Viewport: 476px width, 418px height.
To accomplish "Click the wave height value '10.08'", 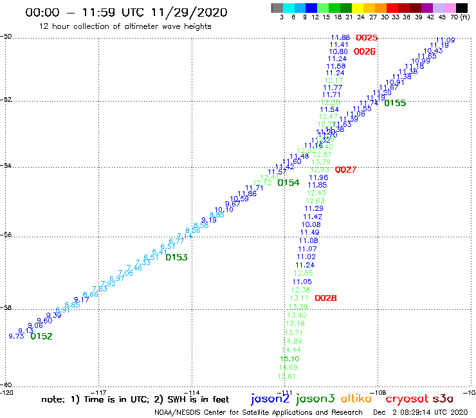I will tap(311, 224).
